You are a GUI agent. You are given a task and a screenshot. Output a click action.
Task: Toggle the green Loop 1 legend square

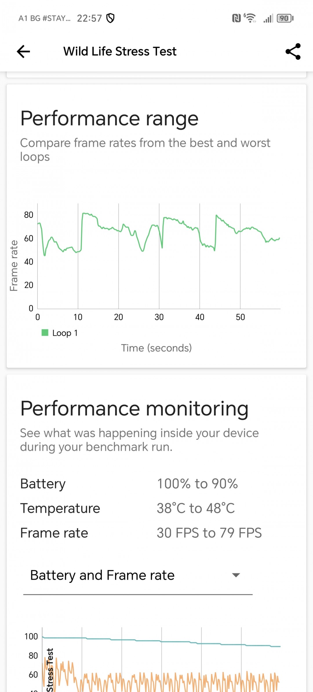(x=45, y=332)
